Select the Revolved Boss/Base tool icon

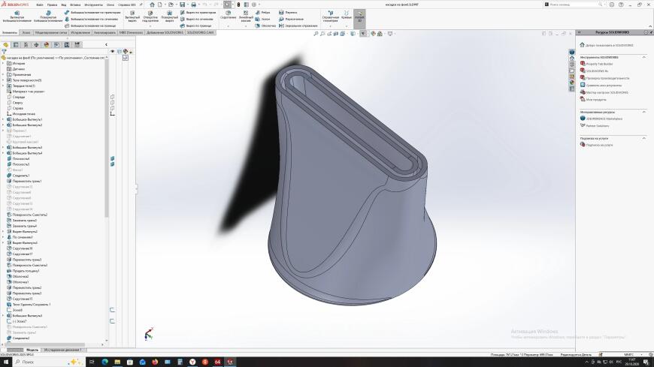(48, 14)
